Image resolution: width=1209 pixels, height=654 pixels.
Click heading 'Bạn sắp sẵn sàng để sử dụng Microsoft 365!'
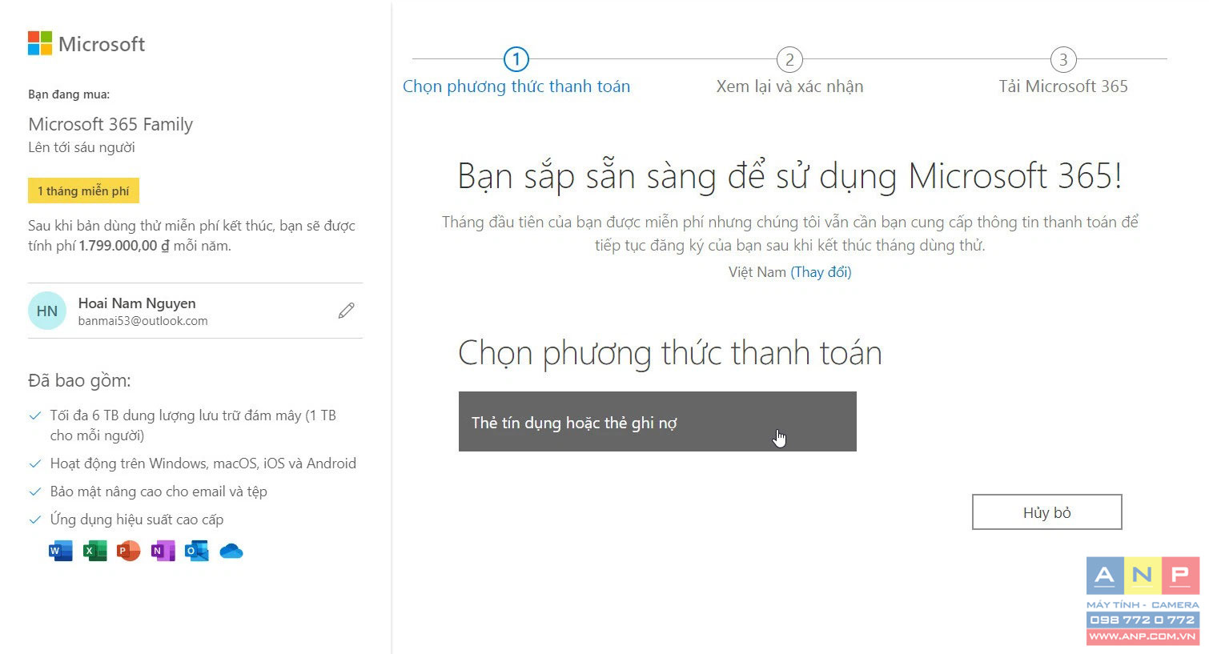coord(789,176)
